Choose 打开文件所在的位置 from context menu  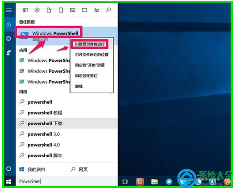(x=92, y=55)
